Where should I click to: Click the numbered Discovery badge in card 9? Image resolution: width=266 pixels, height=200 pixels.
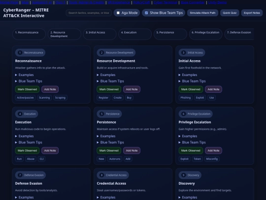coord(190,175)
